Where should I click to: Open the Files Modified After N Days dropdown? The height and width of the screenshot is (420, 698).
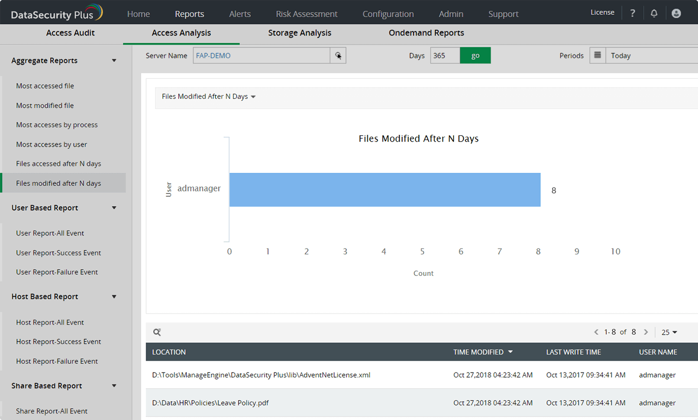(209, 97)
